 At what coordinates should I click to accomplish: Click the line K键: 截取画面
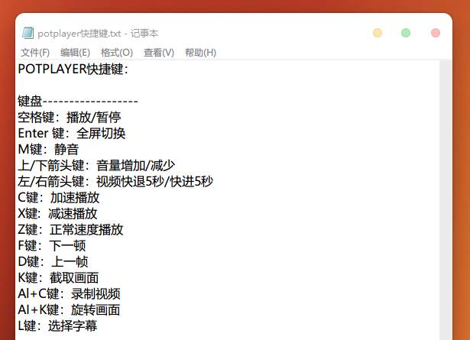click(58, 278)
